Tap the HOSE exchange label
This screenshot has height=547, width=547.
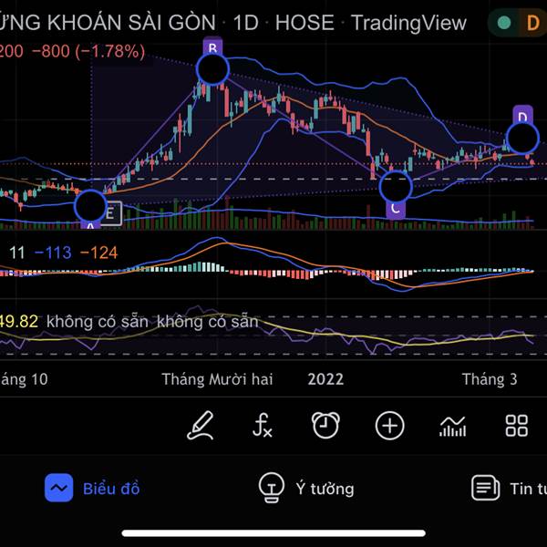click(304, 23)
